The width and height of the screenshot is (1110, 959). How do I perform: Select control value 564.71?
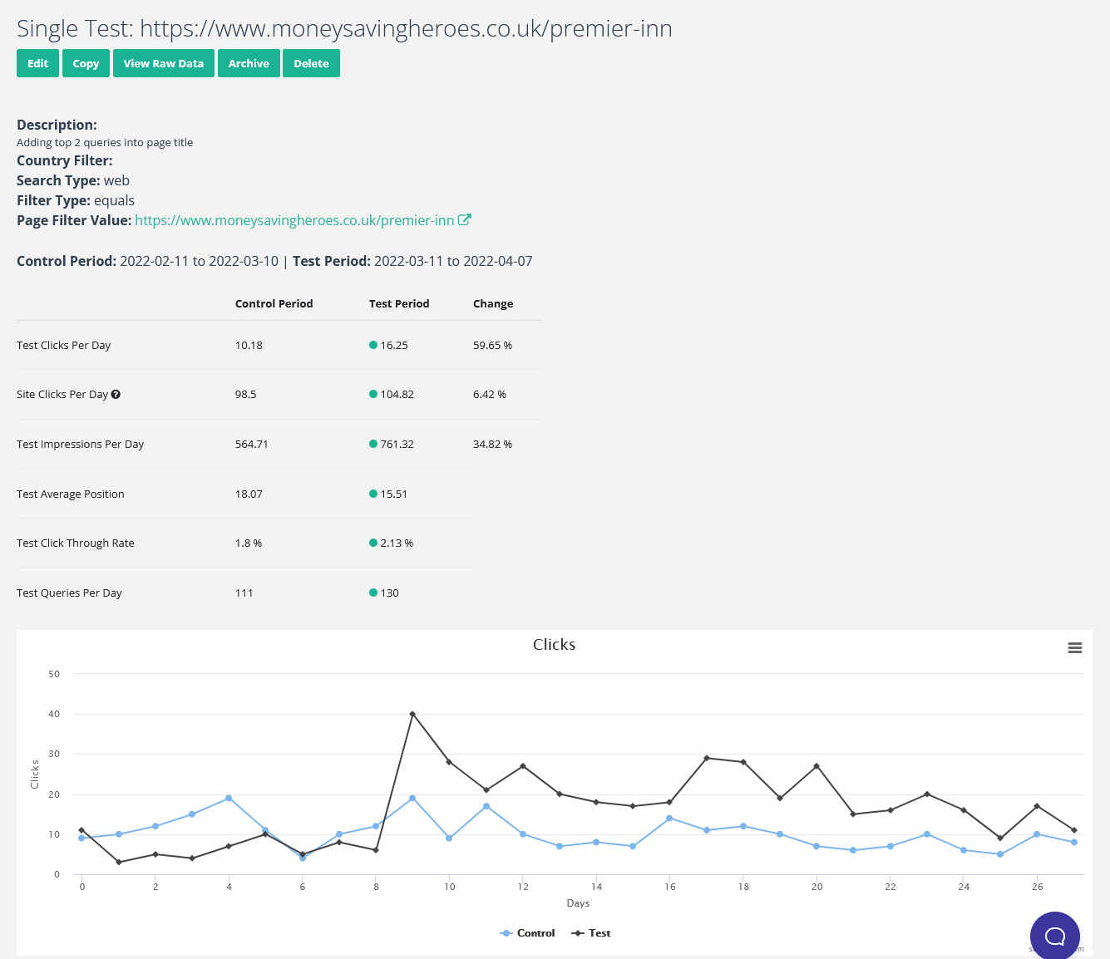tap(252, 444)
